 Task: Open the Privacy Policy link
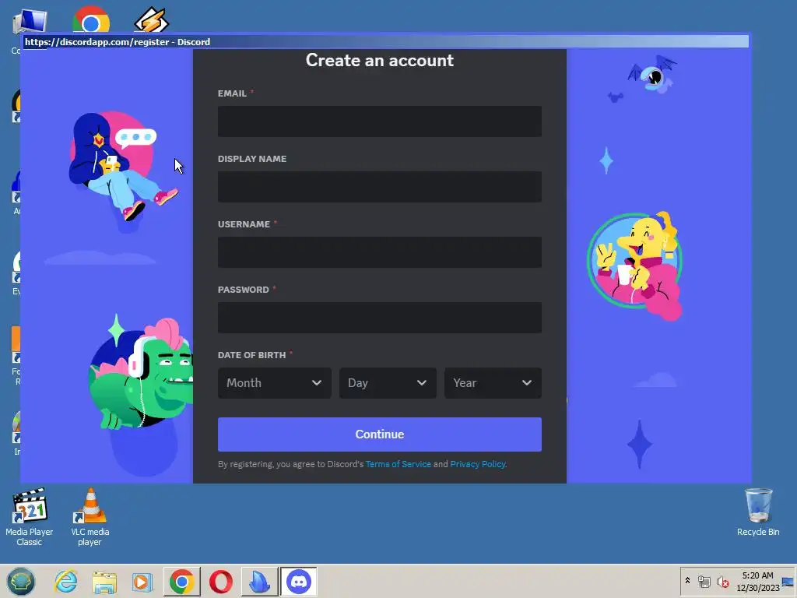(478, 464)
